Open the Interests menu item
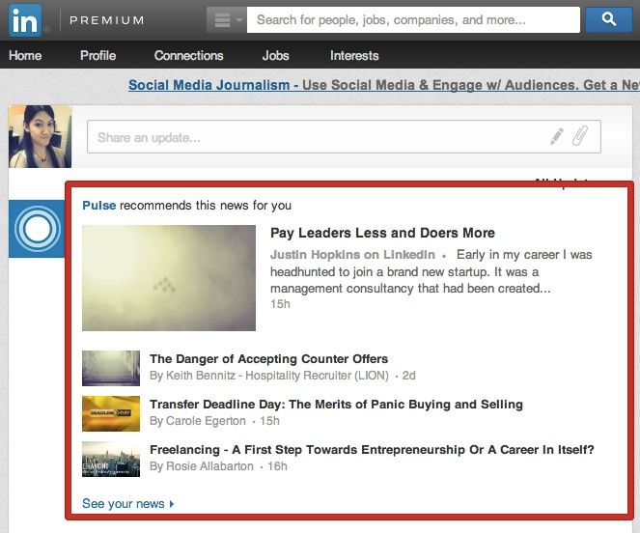The width and height of the screenshot is (640, 533). point(354,55)
